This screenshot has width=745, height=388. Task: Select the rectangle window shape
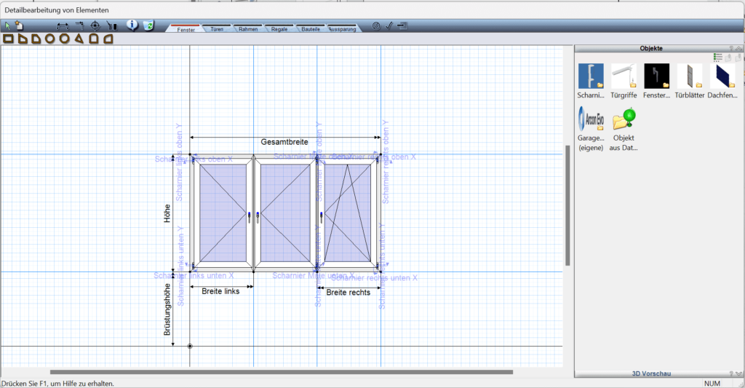(8, 38)
